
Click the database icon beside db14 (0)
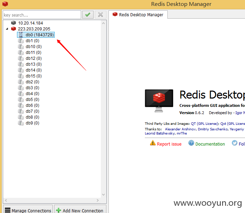click(x=21, y=70)
